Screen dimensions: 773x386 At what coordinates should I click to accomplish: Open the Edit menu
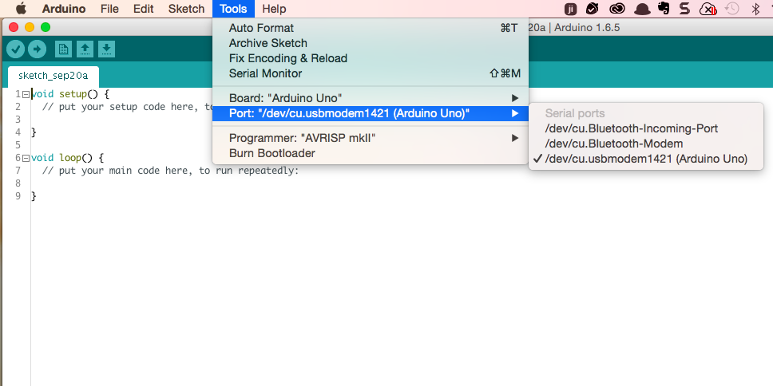pyautogui.click(x=144, y=9)
